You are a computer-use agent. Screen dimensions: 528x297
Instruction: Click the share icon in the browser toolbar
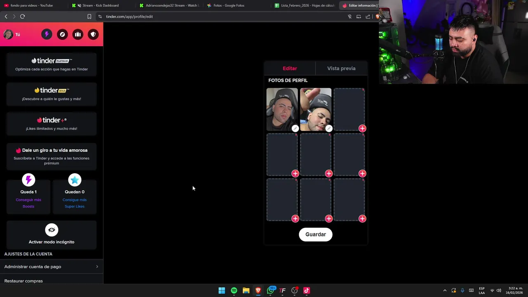tap(368, 16)
